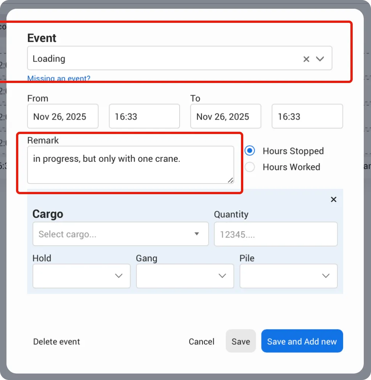The height and width of the screenshot is (380, 371).
Task: Click the To time field
Action: point(307,117)
